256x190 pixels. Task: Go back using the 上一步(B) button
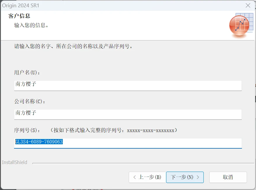click(x=147, y=177)
